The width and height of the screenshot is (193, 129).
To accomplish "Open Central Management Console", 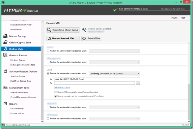I will 23,97.
